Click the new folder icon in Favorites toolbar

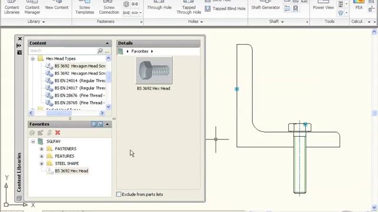point(41,132)
